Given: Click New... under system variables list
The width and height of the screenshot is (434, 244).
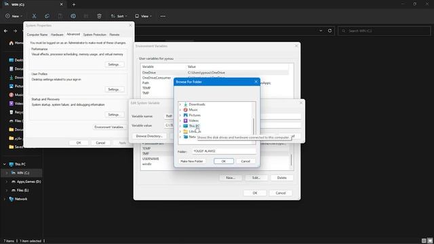Looking at the screenshot, I should pos(231,178).
